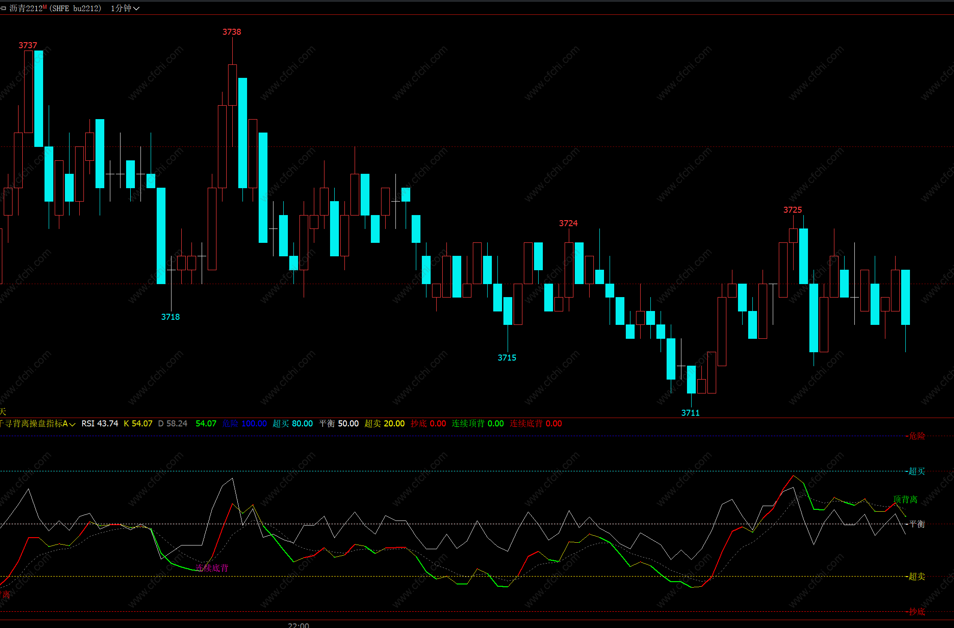Click the D 58.24 readout
Screen dimensions: 954x628
tap(172, 424)
